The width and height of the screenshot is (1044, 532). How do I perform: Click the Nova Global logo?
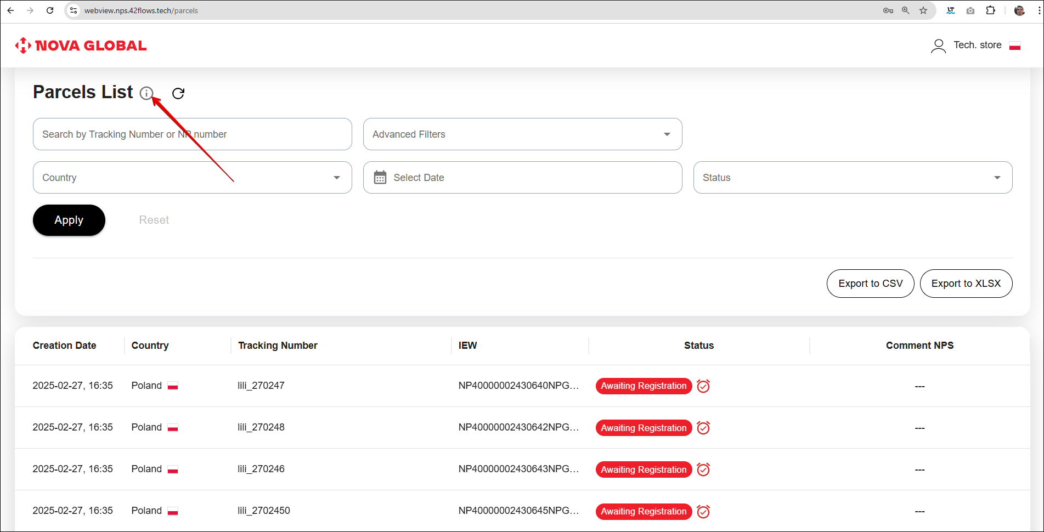point(81,46)
